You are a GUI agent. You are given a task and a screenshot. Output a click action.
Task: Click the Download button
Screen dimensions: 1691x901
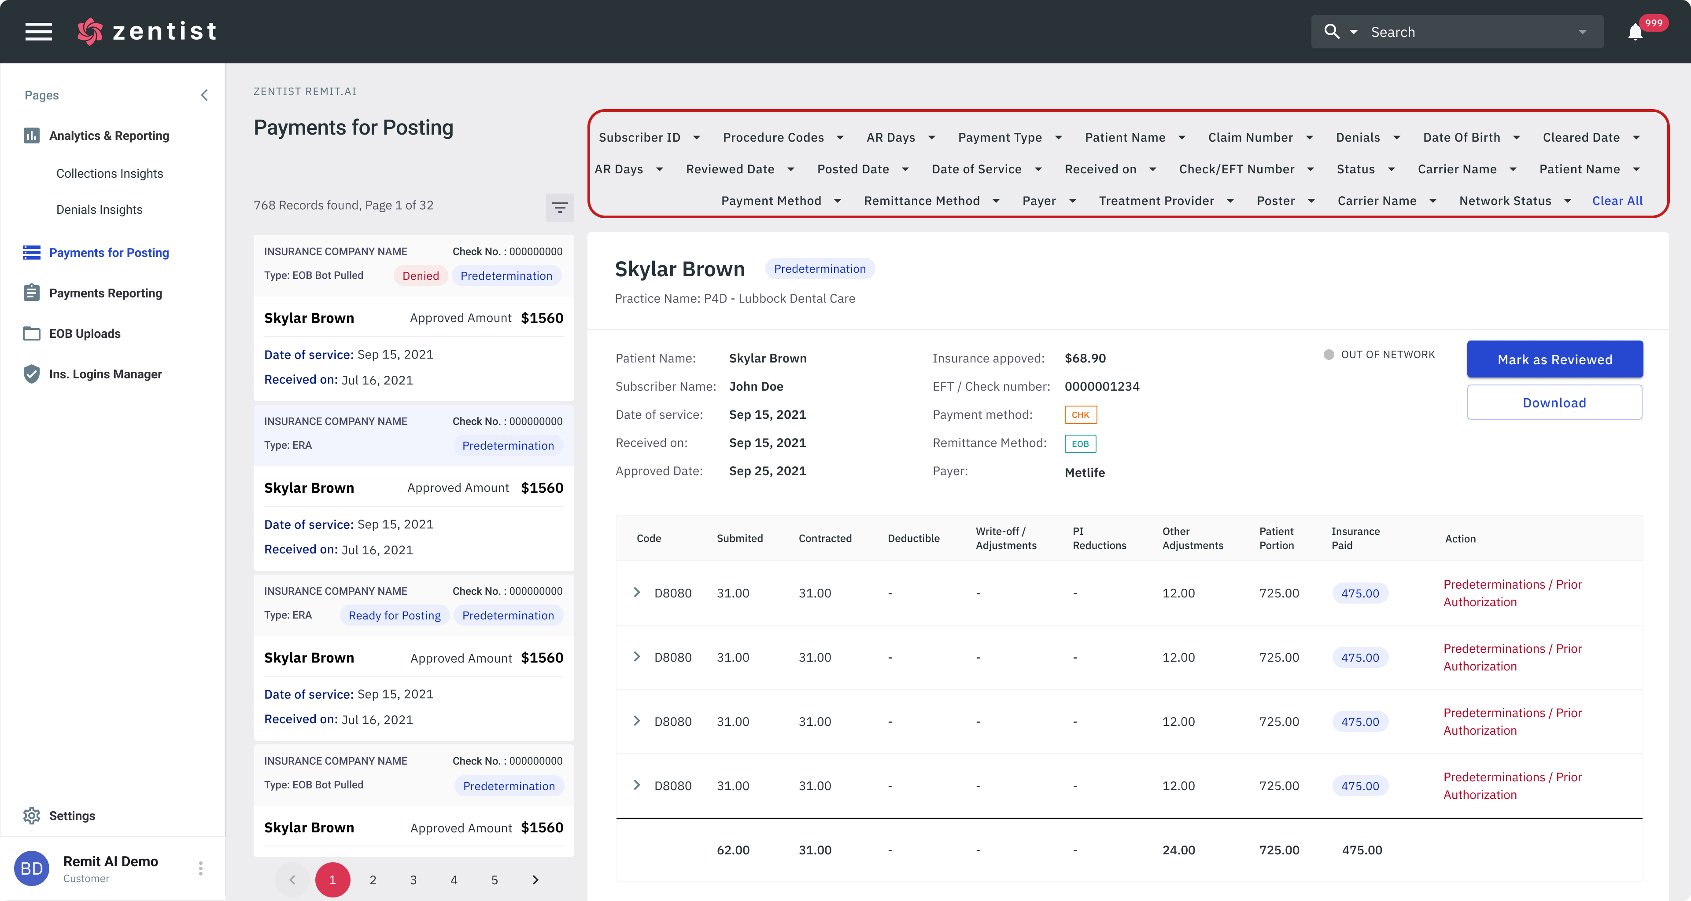1554,403
